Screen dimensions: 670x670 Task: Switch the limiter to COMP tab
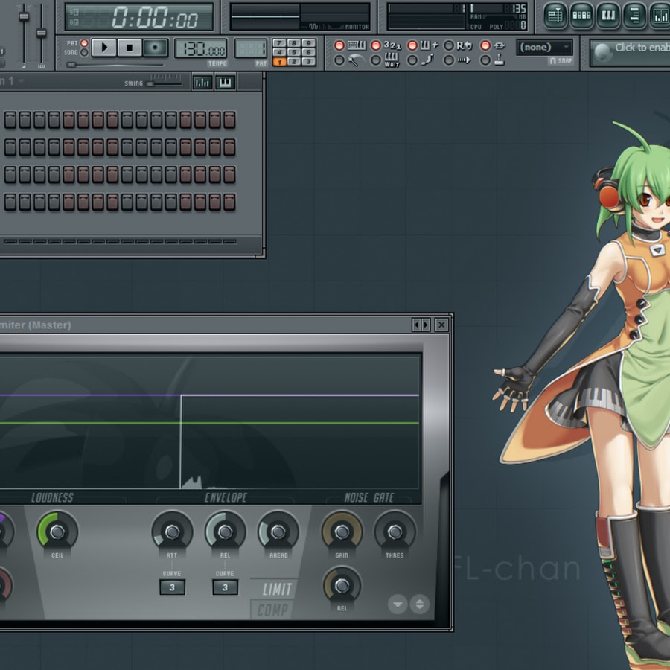(272, 610)
